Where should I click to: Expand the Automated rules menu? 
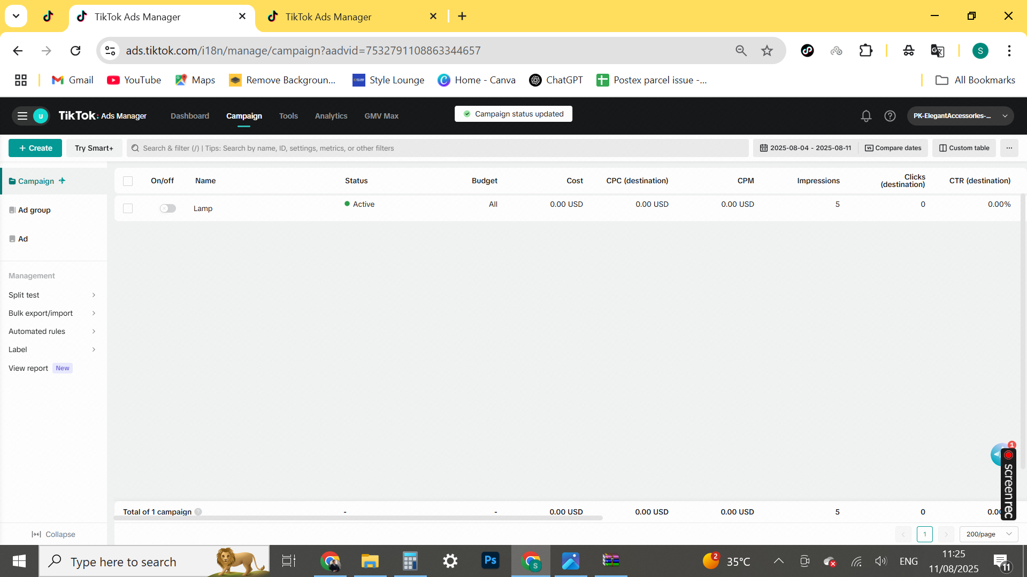(52, 331)
